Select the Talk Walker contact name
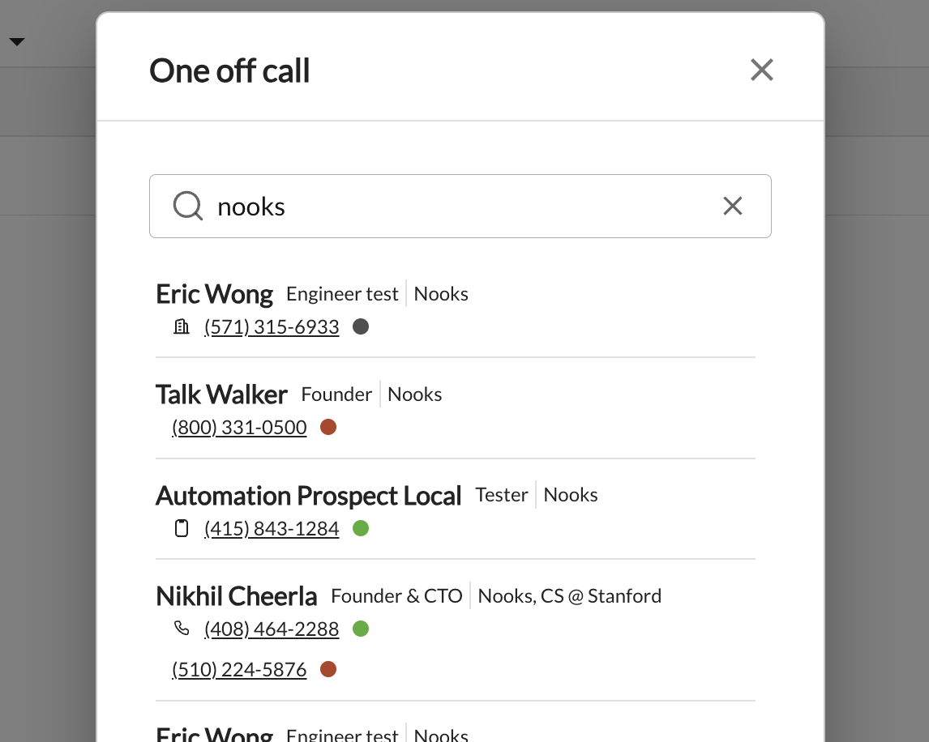 click(221, 394)
